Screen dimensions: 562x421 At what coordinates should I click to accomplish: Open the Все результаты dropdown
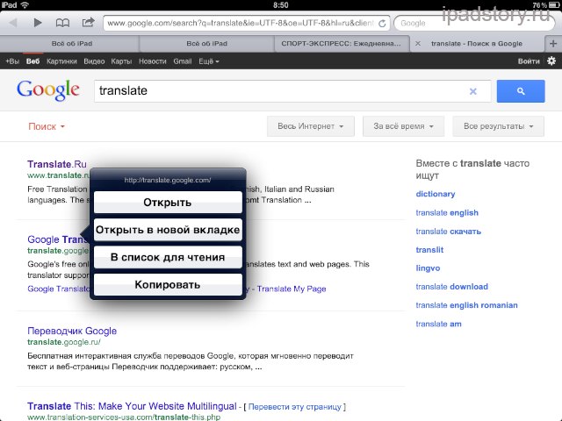tap(498, 126)
